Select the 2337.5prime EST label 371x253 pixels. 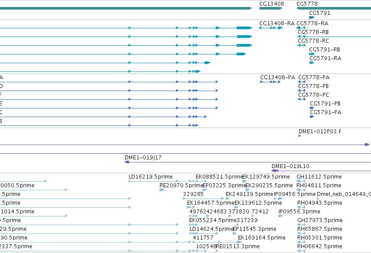point(16,246)
